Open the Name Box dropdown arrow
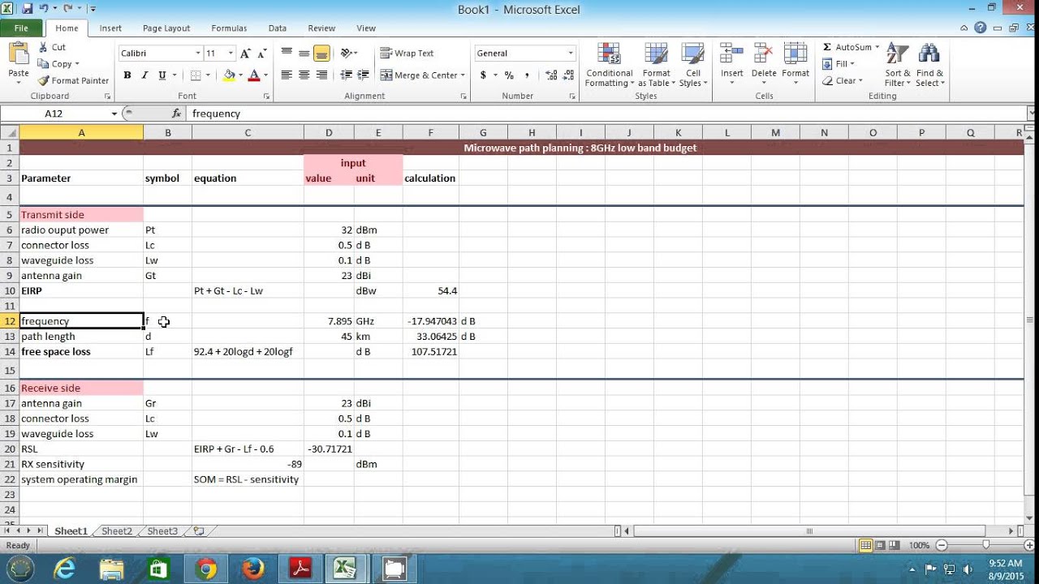This screenshot has height=584, width=1039. point(114,114)
